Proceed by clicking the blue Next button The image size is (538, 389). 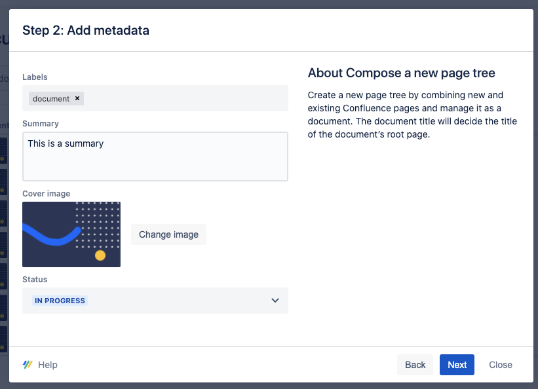pos(457,365)
